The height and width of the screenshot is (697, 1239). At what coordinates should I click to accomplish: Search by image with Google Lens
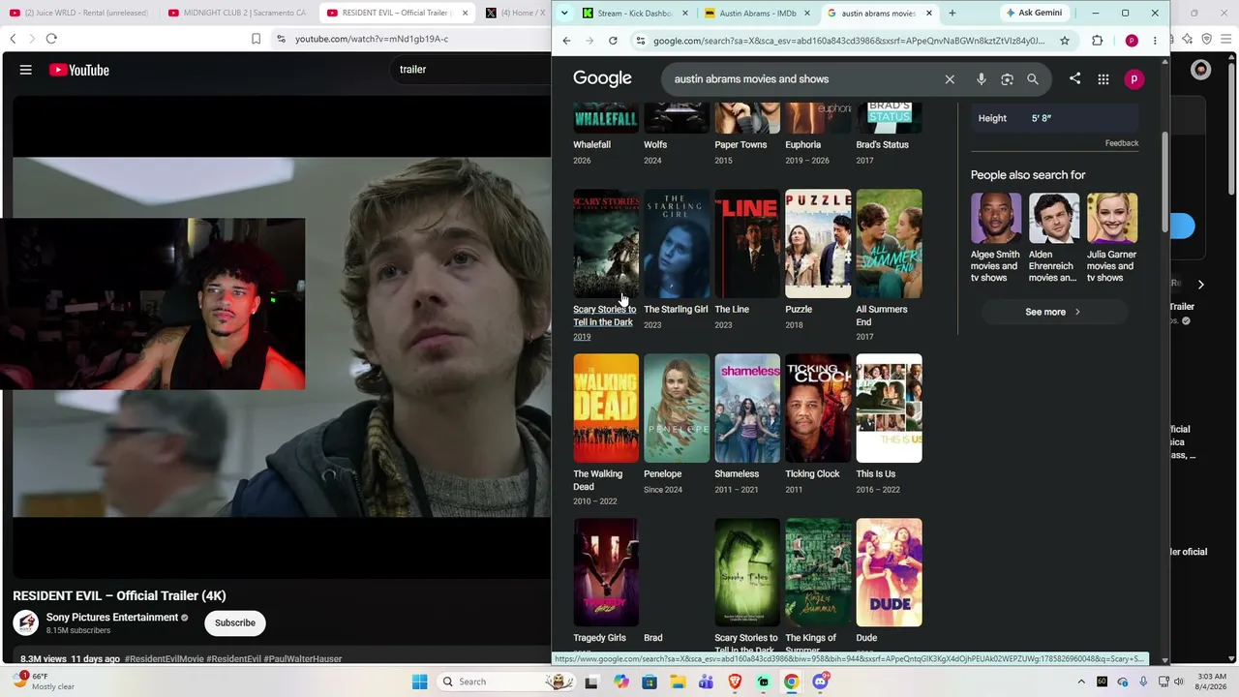(x=1007, y=79)
